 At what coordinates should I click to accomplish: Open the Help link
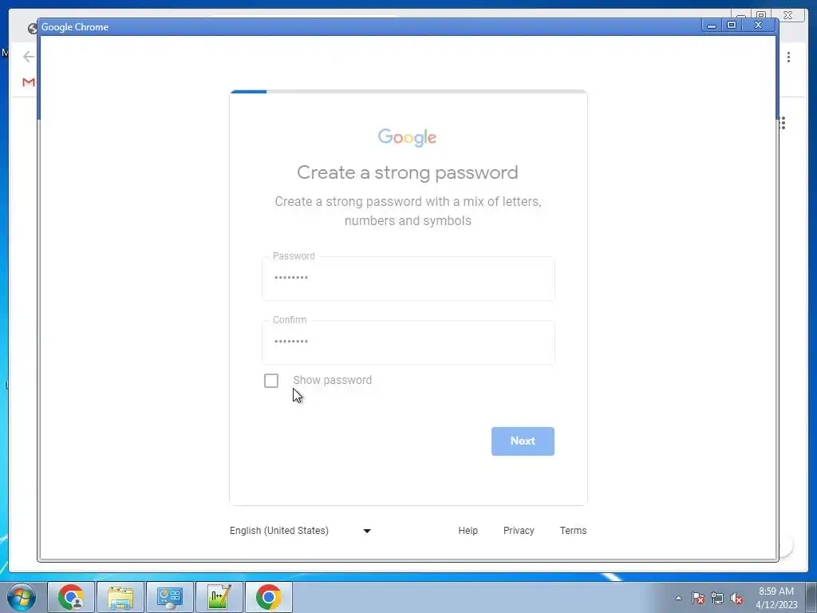click(468, 531)
